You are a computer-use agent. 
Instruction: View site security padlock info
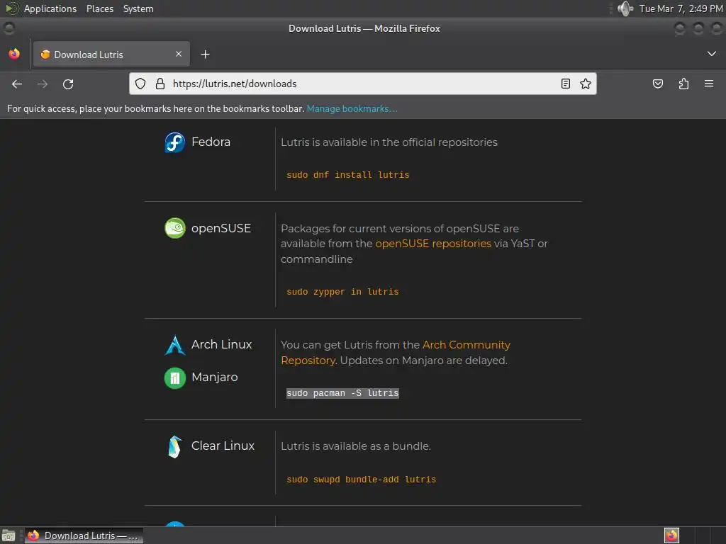(160, 84)
